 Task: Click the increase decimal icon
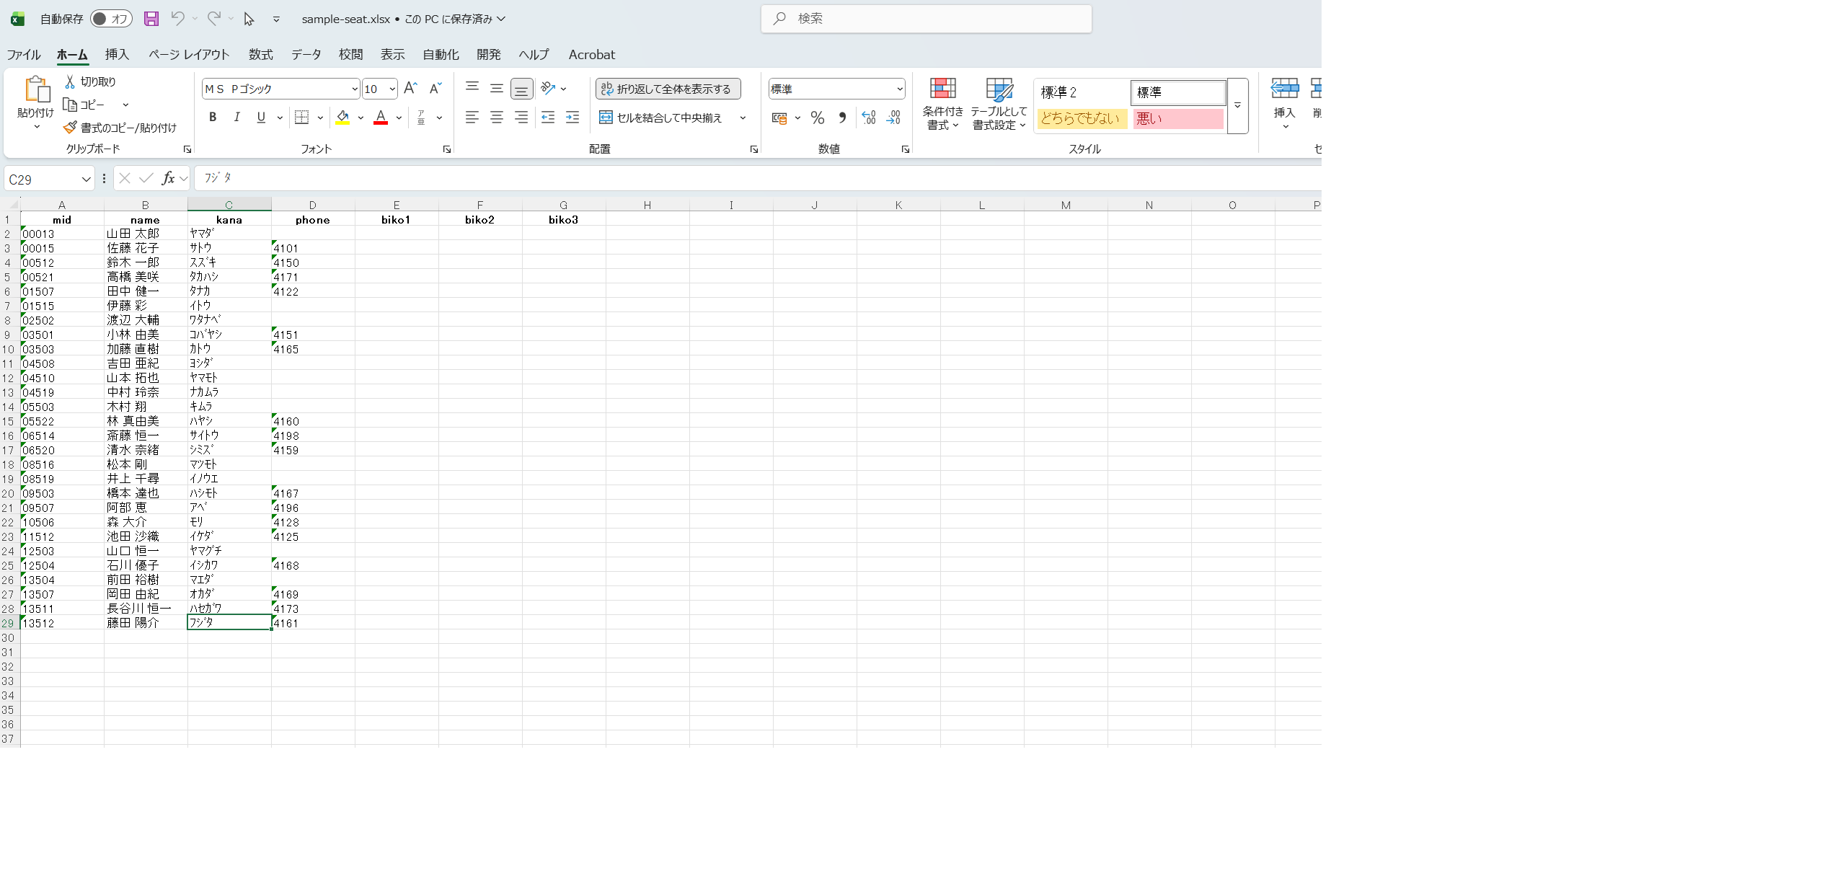click(868, 117)
